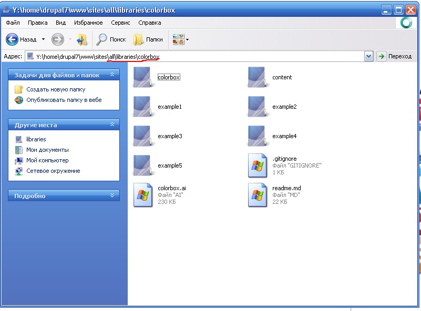
Task: Click icon beside Создать новую папку
Action: [x=19, y=89]
